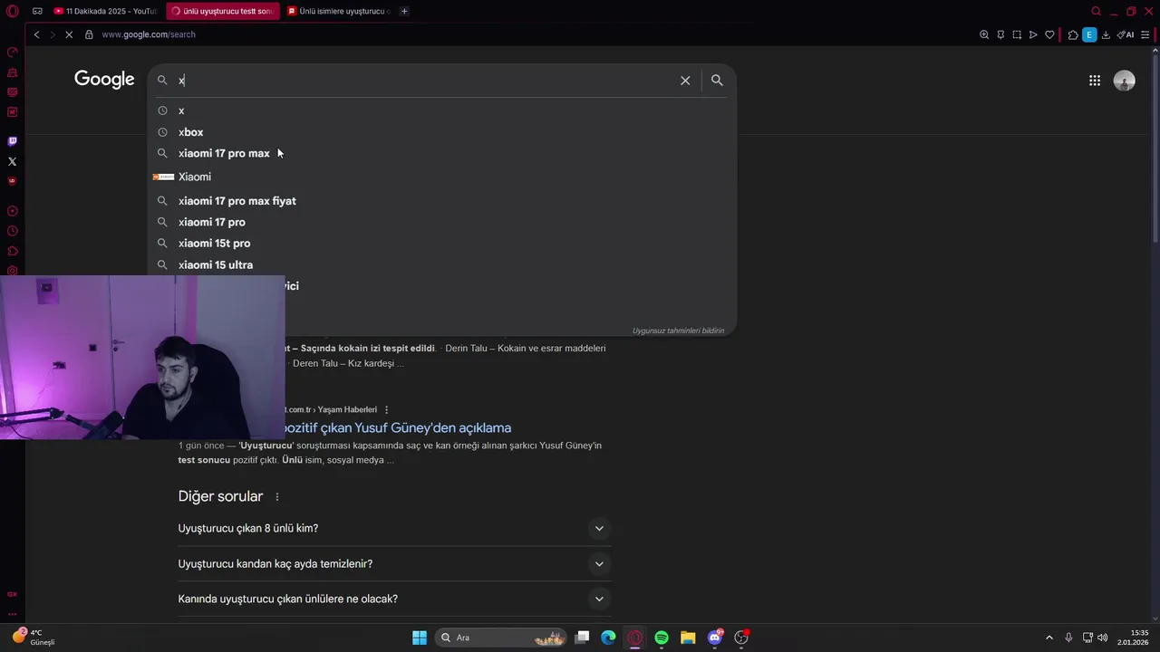Image resolution: width=1160 pixels, height=652 pixels.
Task: Clear the Google search box with X
Action: [685, 81]
